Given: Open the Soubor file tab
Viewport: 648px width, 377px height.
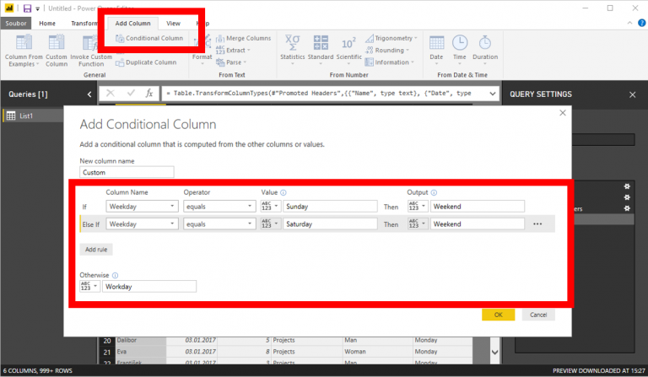Looking at the screenshot, I should (16, 23).
